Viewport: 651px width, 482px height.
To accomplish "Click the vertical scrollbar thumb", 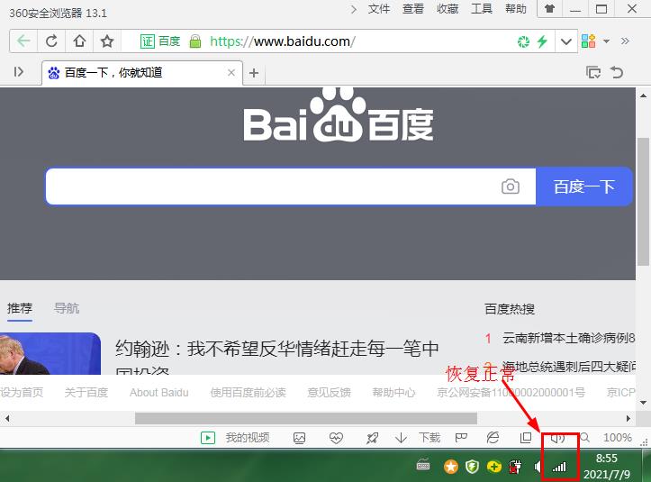I will coord(643,202).
